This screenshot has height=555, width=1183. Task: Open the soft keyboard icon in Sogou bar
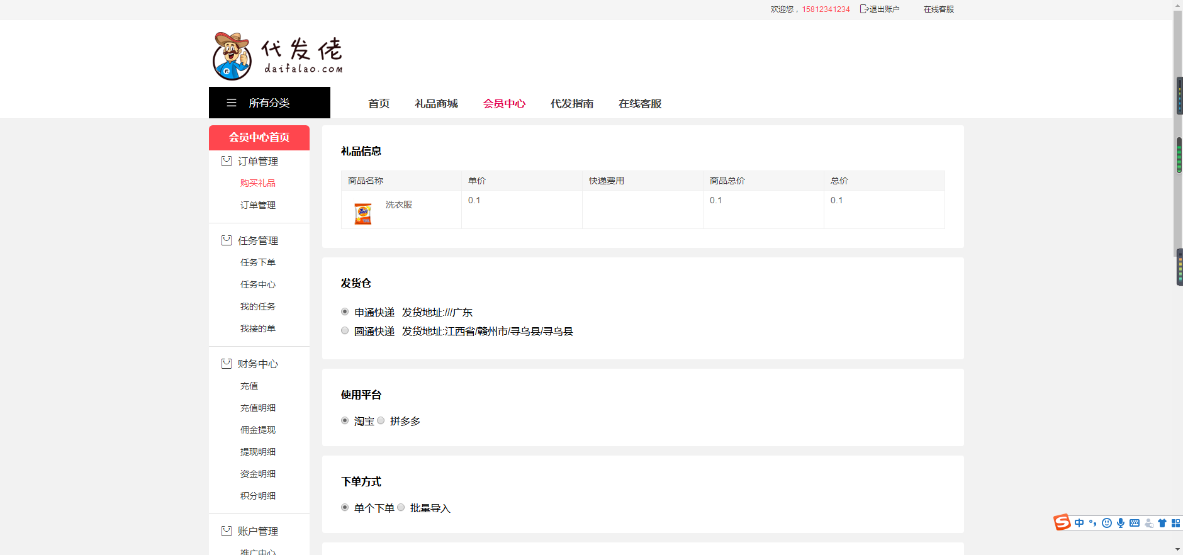click(x=1135, y=523)
